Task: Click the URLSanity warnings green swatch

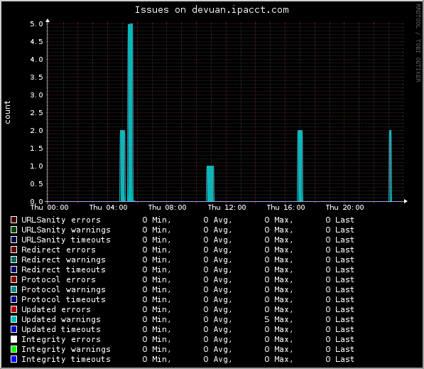Action: (13, 230)
